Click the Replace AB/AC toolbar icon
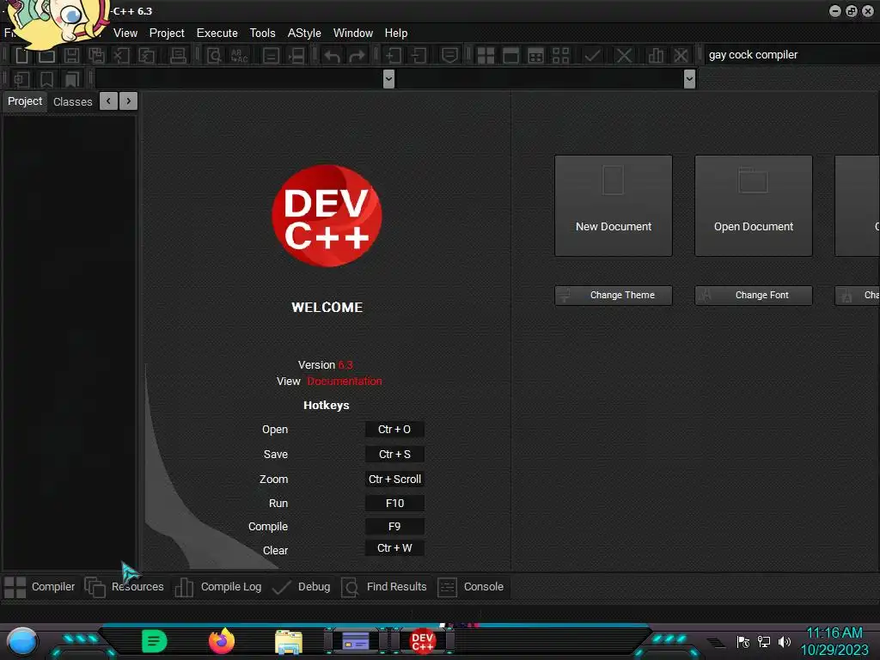 click(x=239, y=56)
